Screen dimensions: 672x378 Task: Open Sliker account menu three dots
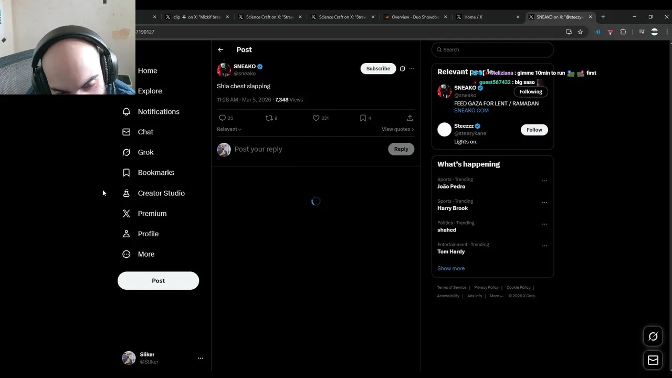200,358
